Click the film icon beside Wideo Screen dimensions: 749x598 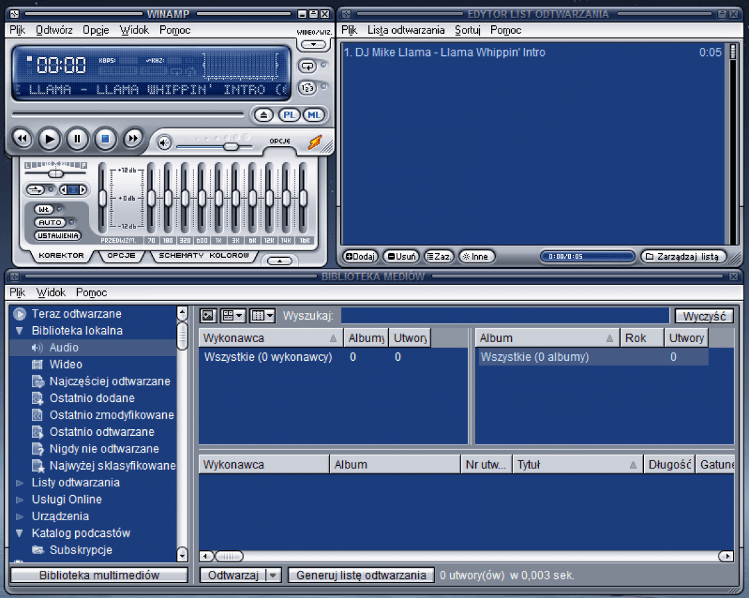[37, 364]
